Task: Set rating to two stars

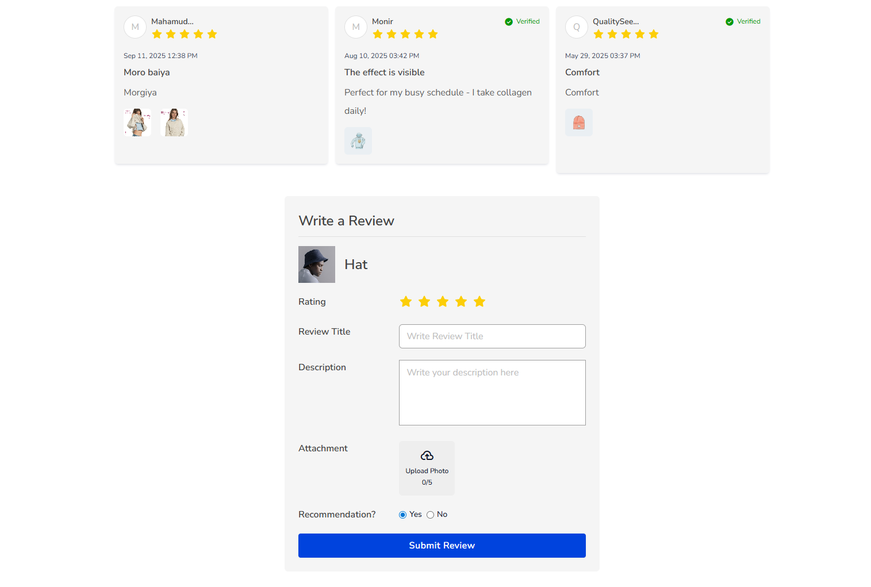Action: pos(424,302)
